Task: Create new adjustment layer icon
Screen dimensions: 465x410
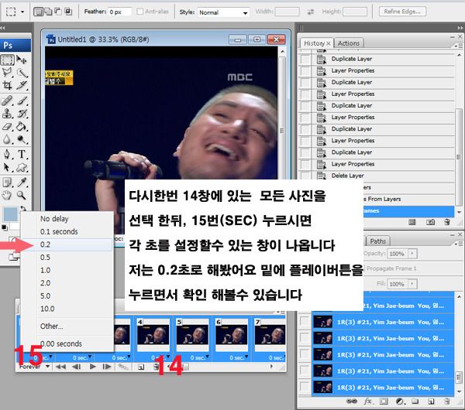Action: [400, 401]
